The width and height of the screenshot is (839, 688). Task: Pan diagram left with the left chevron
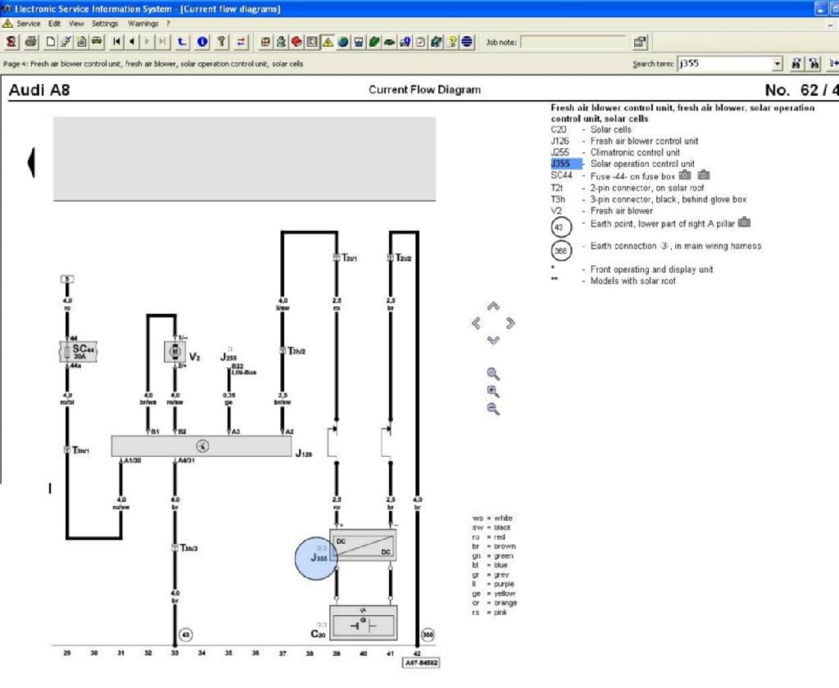(x=476, y=324)
